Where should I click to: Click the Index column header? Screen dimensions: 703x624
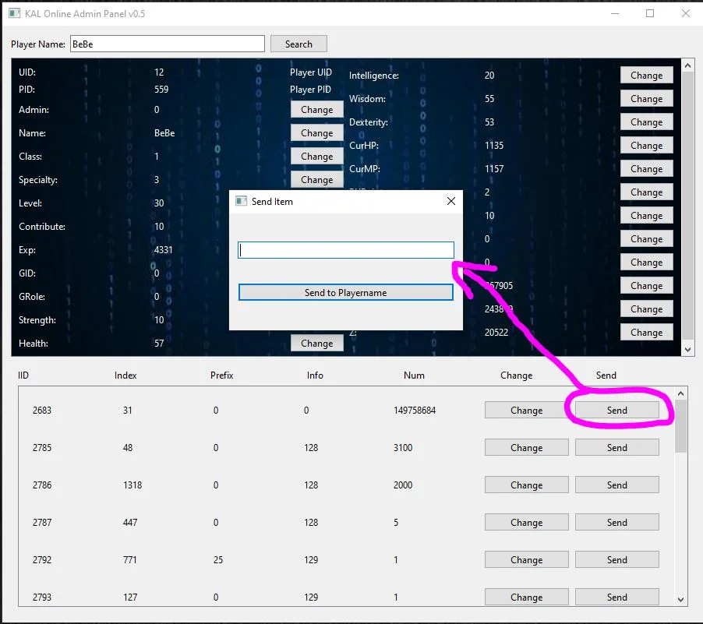click(x=125, y=375)
